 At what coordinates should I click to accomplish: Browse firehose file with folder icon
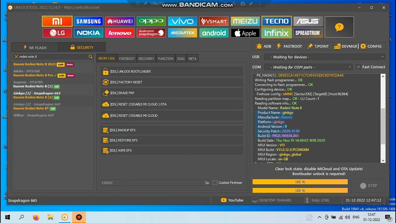click(x=207, y=183)
